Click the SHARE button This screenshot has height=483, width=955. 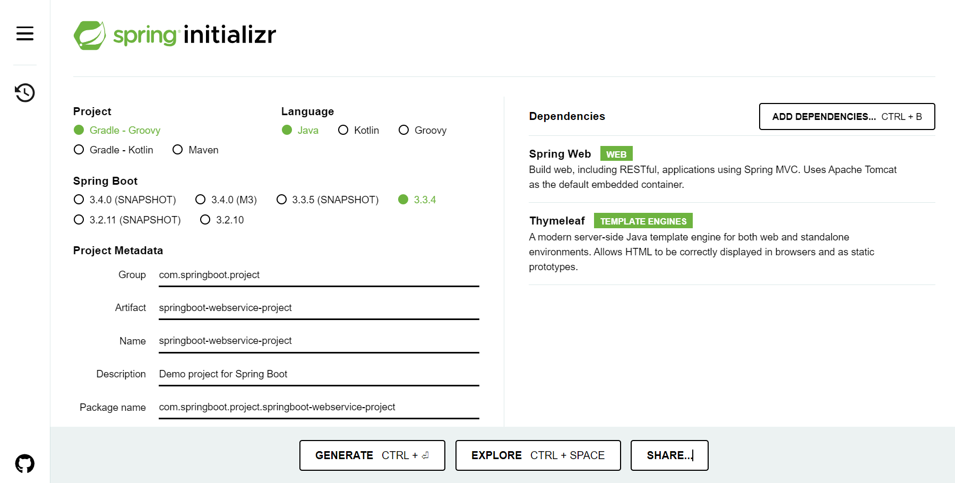669,455
